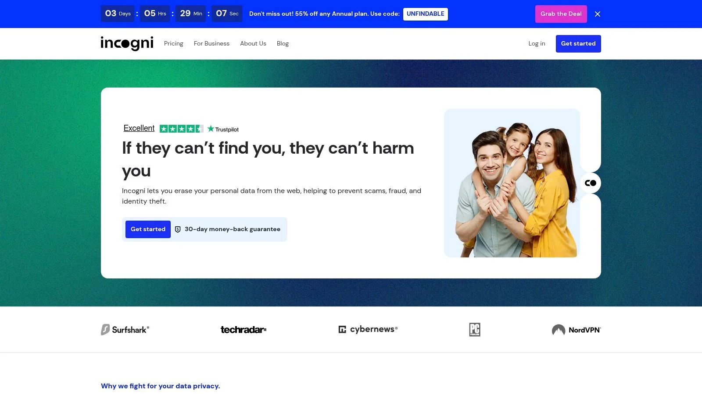Go to the About Us page
This screenshot has height=394, width=702.
253,43
